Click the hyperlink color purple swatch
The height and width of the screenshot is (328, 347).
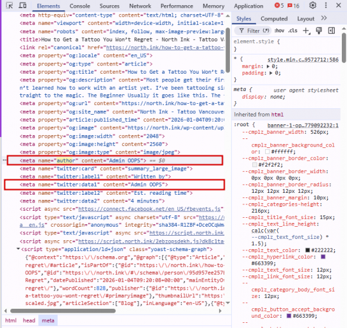point(323,257)
